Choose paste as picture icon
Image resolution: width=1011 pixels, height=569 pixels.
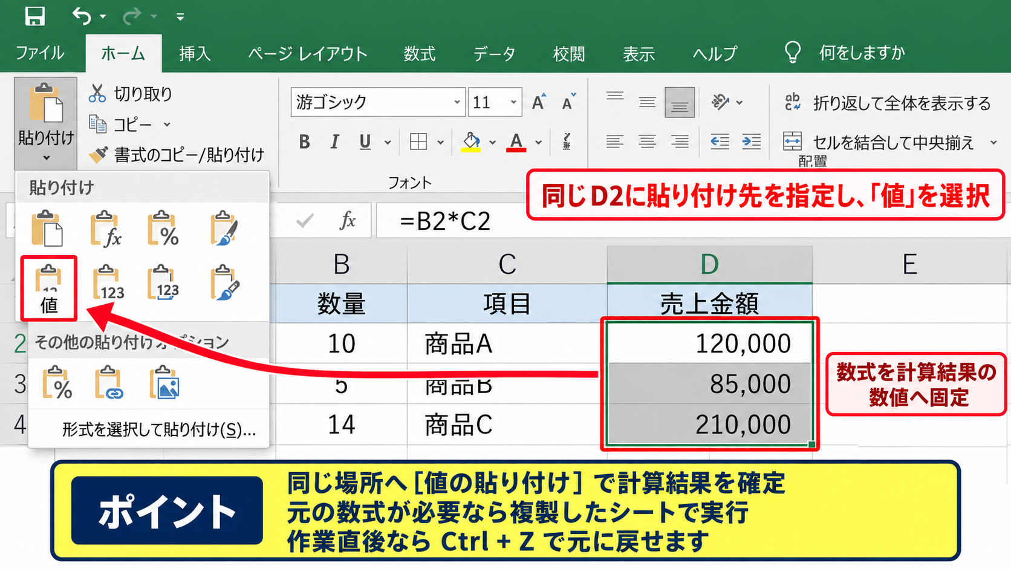[164, 382]
